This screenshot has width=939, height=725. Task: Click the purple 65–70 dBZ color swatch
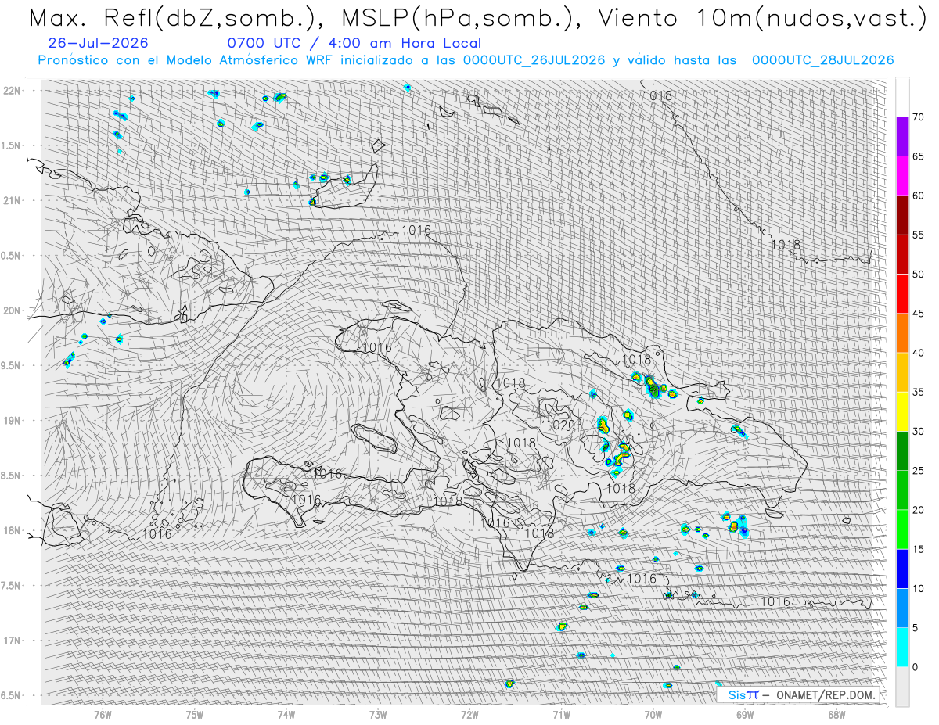pos(902,137)
